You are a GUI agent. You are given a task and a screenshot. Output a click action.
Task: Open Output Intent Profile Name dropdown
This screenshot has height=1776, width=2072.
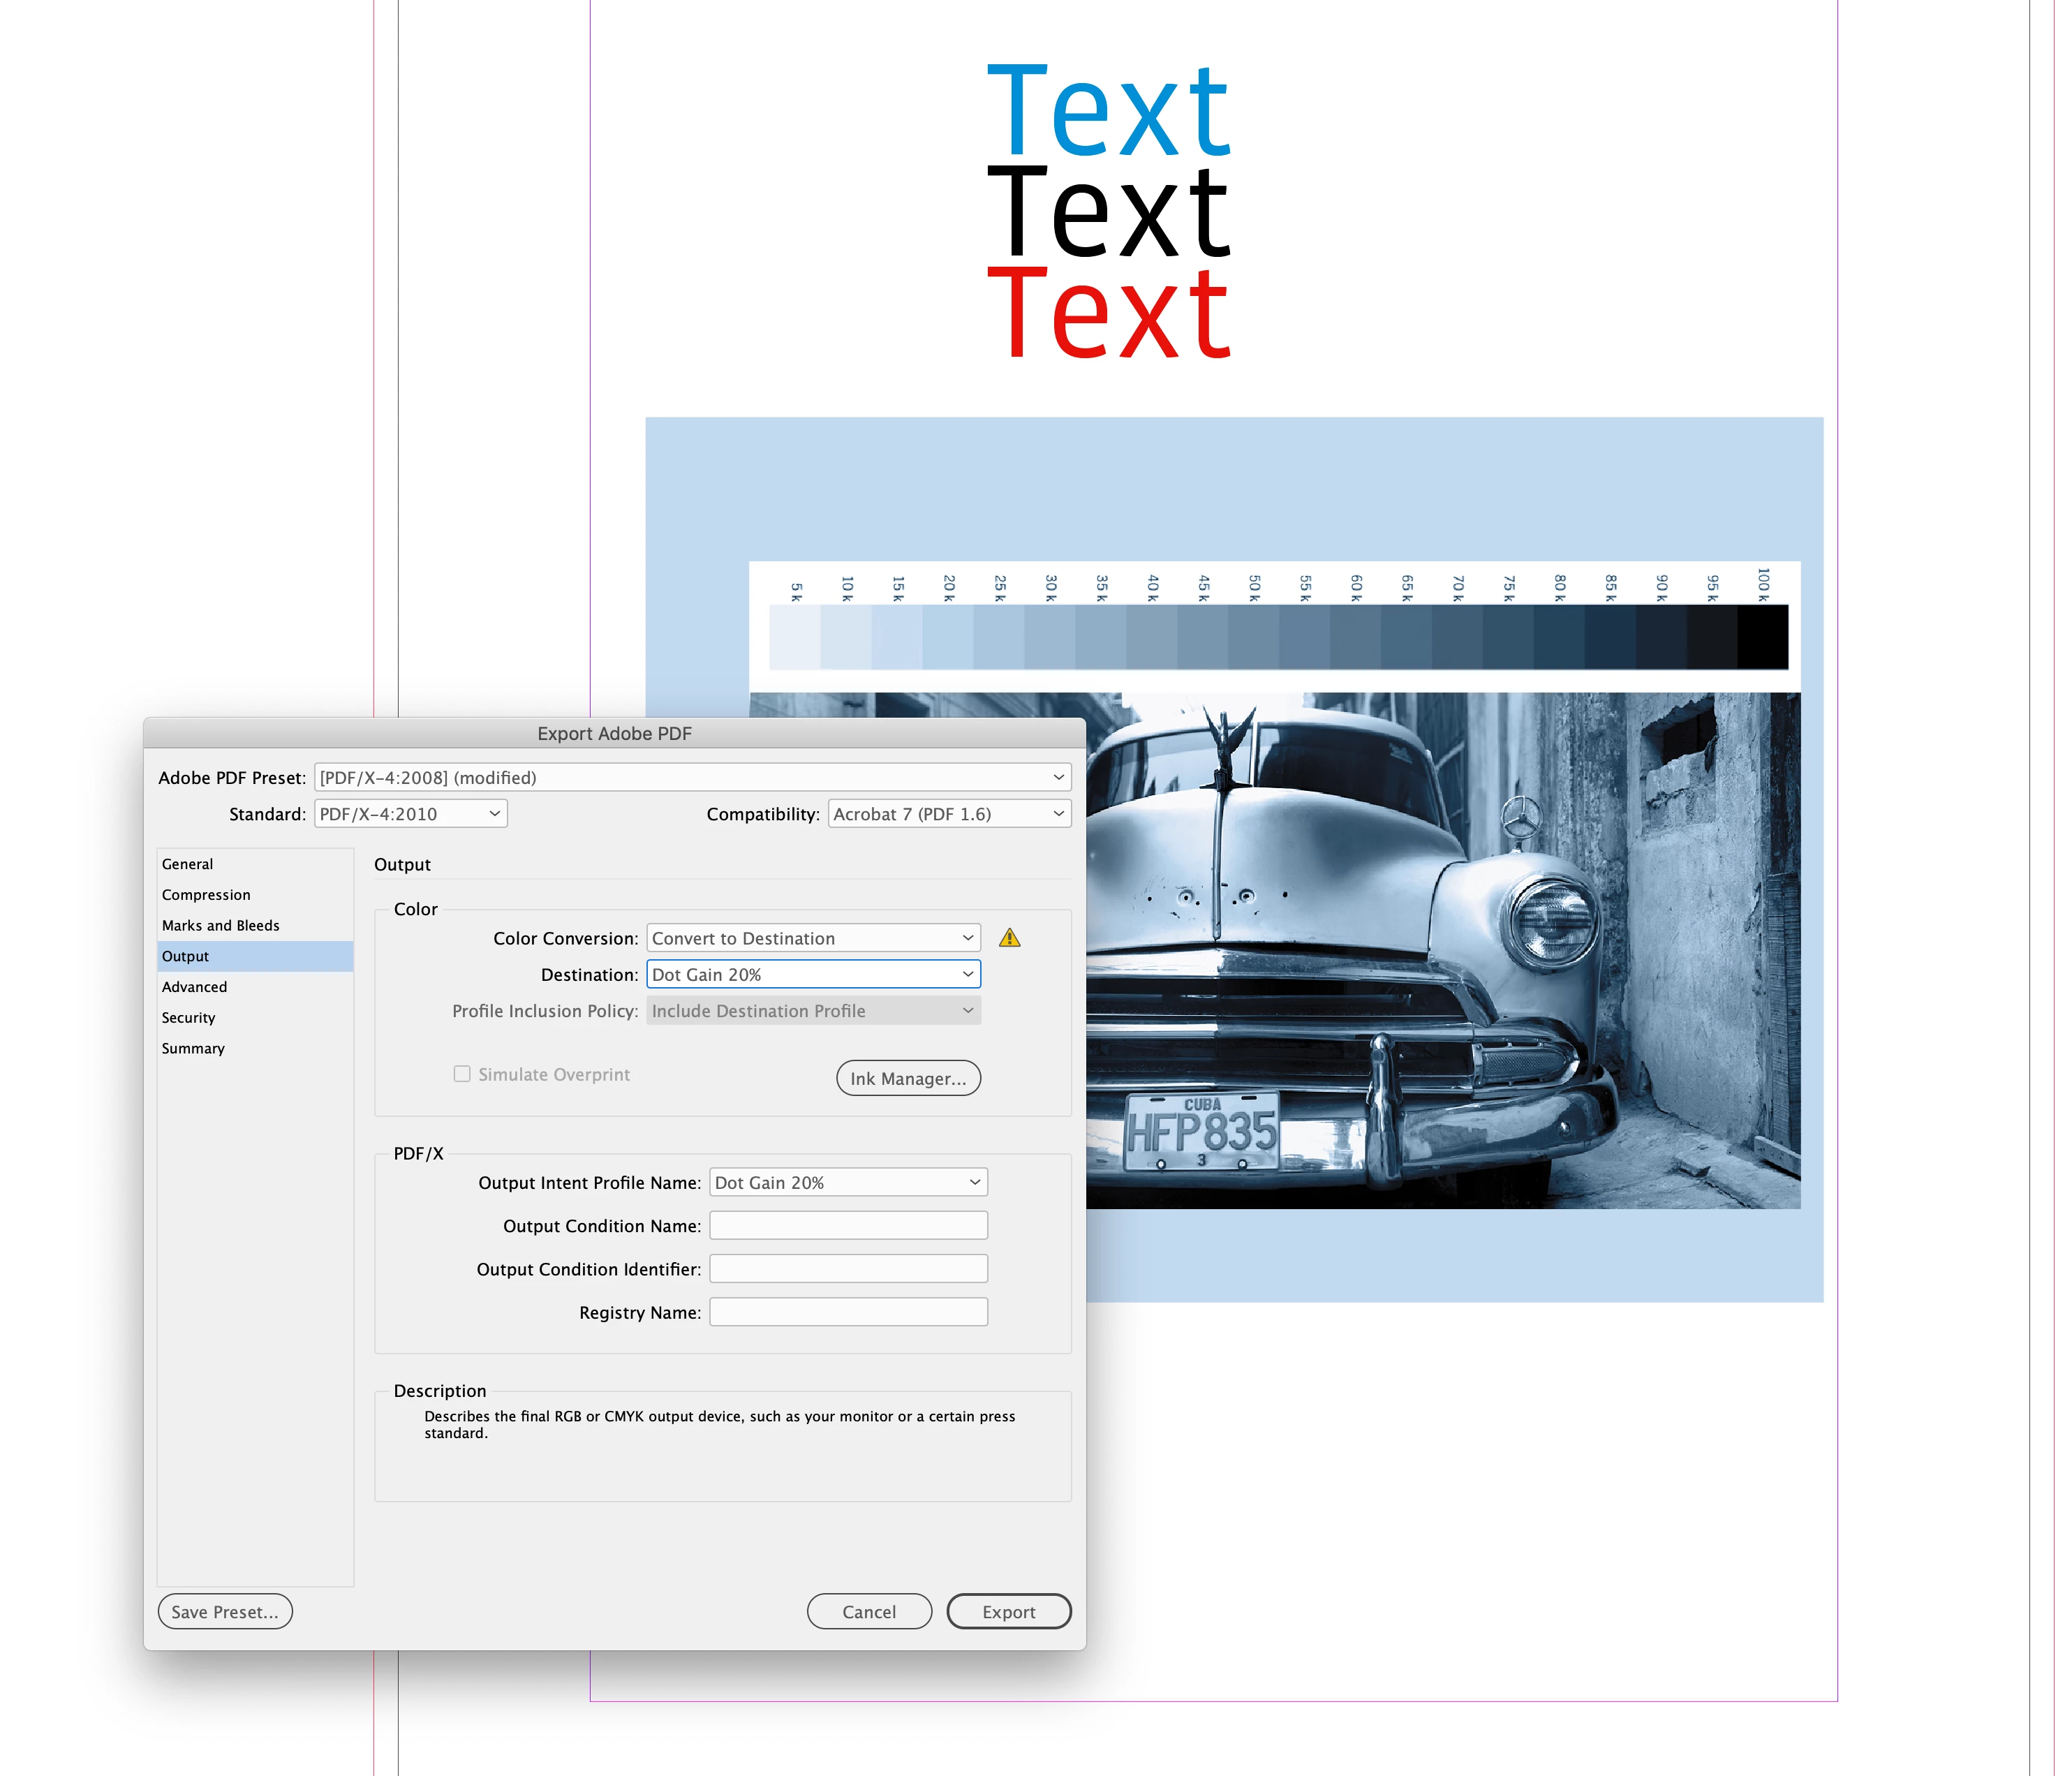pos(848,1182)
